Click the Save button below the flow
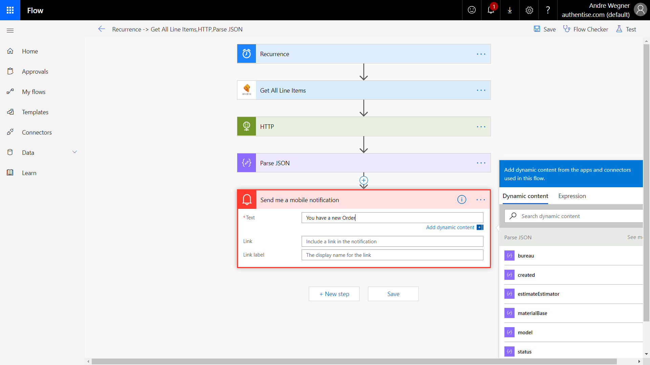650x365 pixels. pyautogui.click(x=393, y=294)
